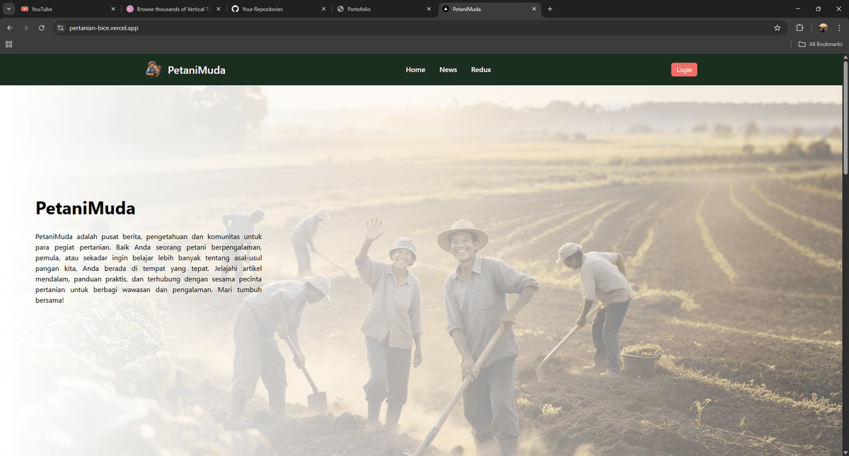Click the scrollbar down arrow

pyautogui.click(x=845, y=452)
